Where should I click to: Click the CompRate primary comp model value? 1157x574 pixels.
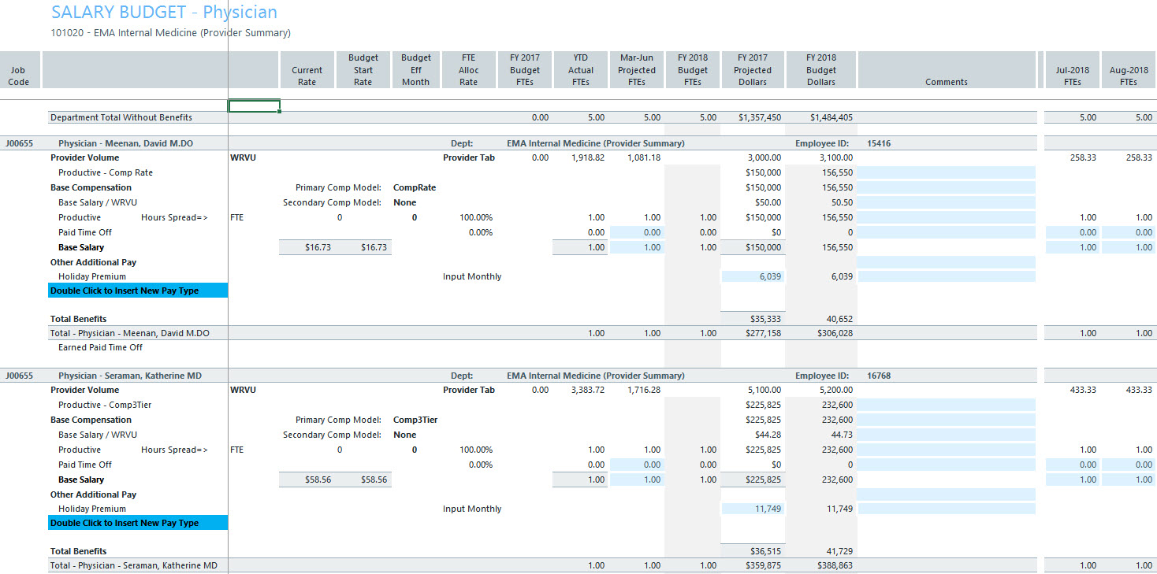coord(415,187)
